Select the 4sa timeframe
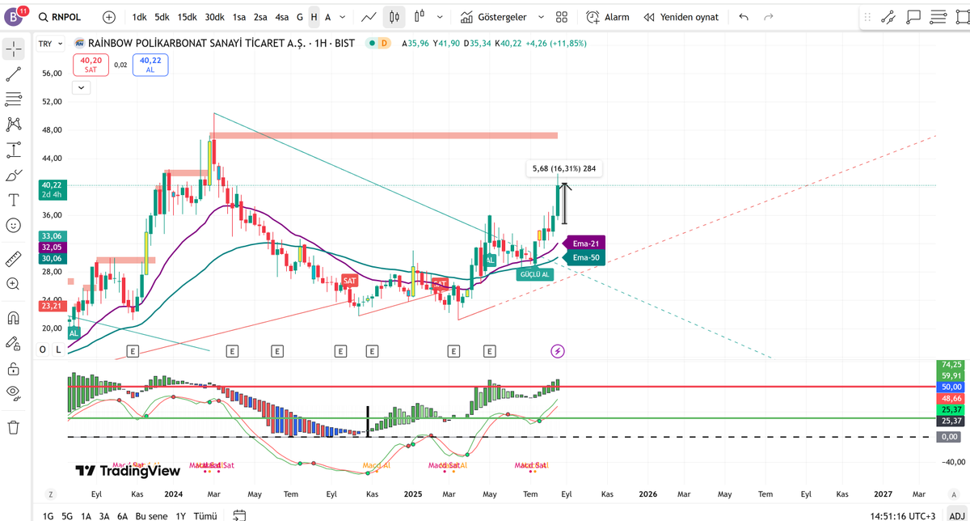The height and width of the screenshot is (521, 970). (x=281, y=17)
